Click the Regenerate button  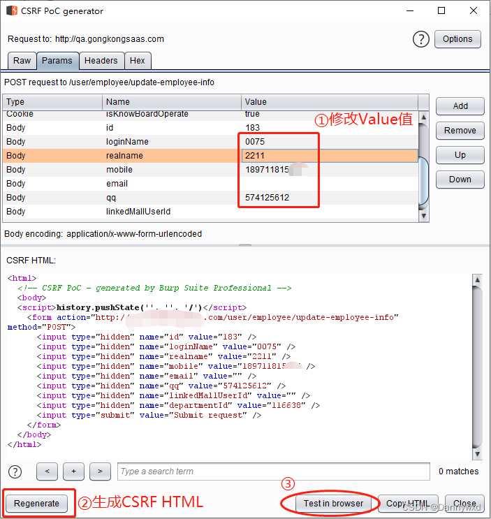(36, 503)
